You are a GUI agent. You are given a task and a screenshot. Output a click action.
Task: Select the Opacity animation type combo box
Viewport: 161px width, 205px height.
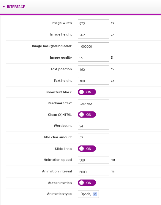pos(88,194)
